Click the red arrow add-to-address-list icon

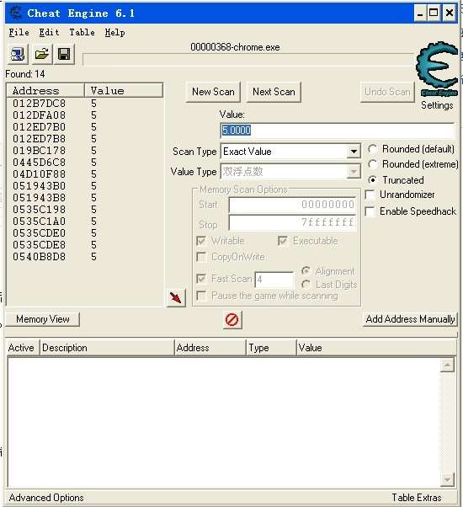click(176, 297)
